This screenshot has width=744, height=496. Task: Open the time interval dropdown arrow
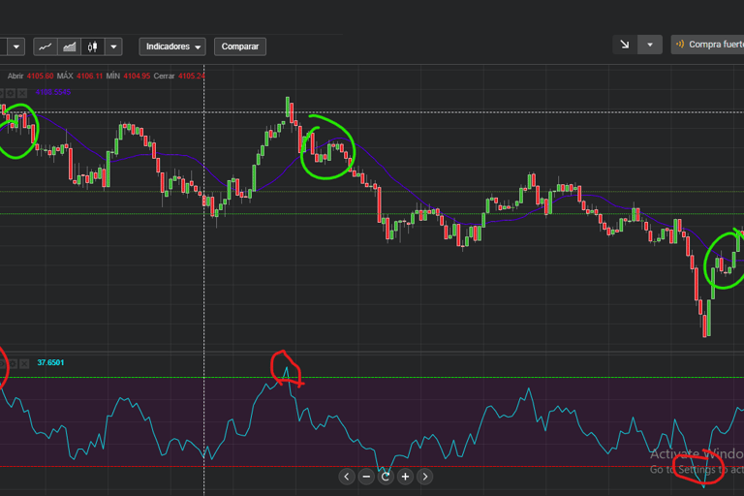point(16,46)
